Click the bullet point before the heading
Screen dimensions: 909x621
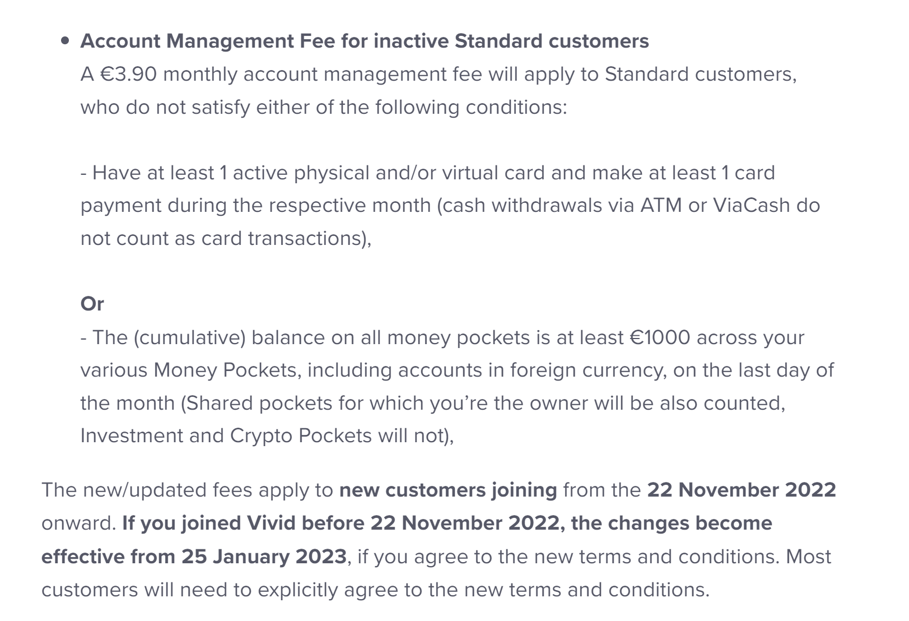(x=66, y=41)
